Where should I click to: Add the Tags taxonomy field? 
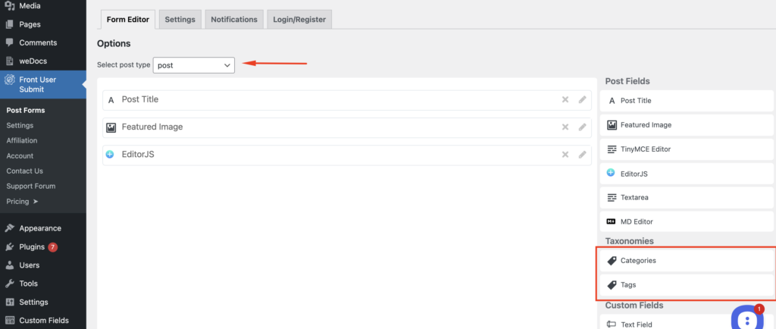click(687, 285)
